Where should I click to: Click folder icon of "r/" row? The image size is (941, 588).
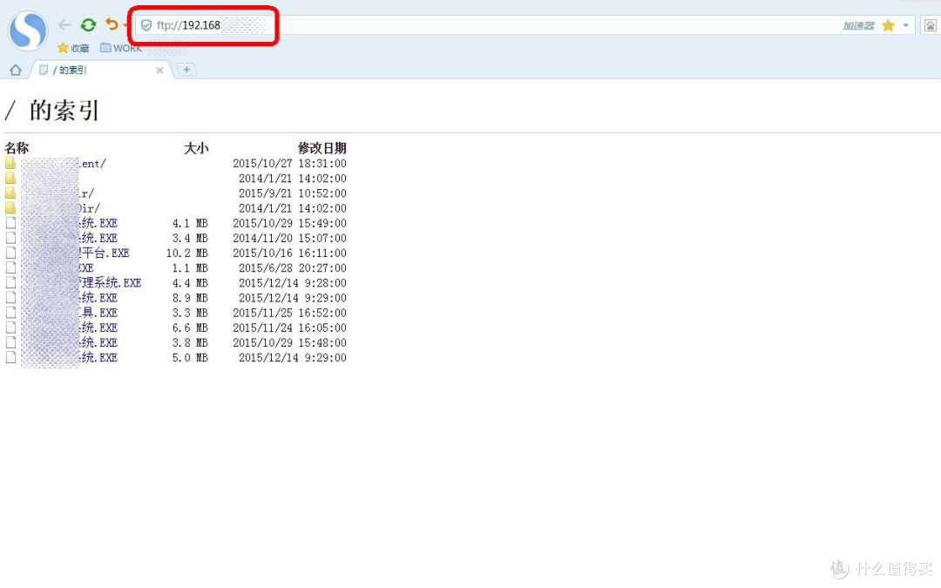click(x=10, y=193)
